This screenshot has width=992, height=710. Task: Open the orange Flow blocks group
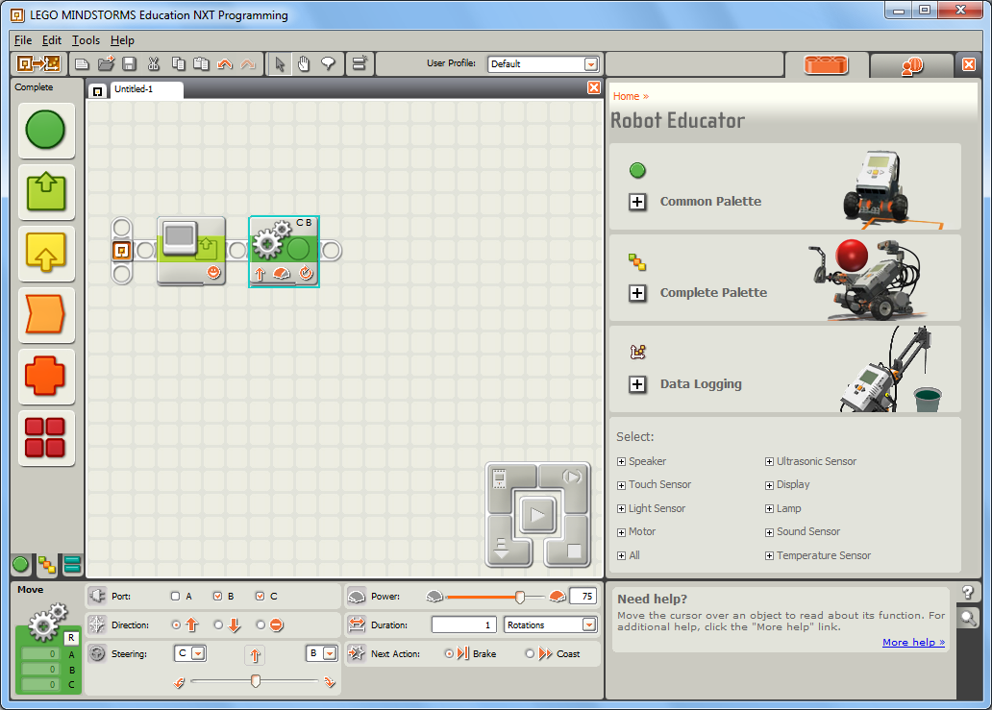46,315
